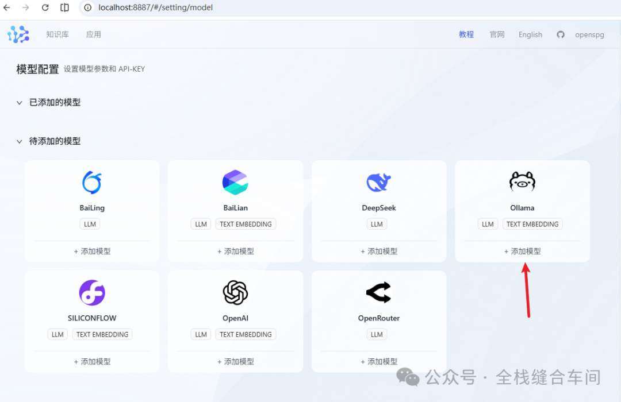
Task: Click the 设置模型参数和 API-KEY subtitle
Action: coord(105,69)
